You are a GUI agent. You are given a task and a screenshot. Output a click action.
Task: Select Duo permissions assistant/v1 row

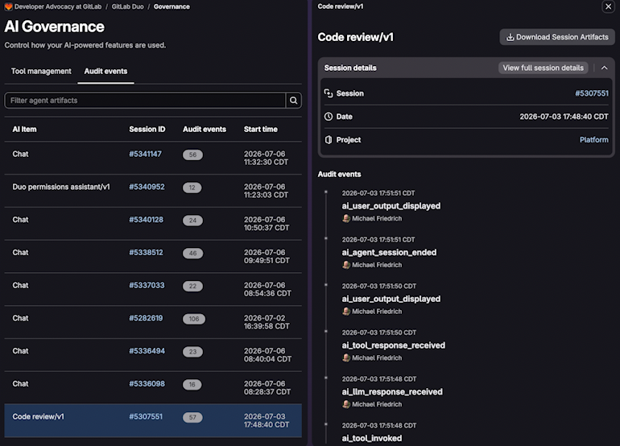click(153, 191)
